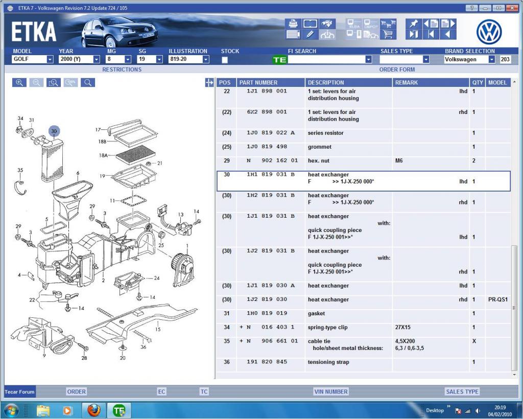Open the binoculars search tool
This screenshot has width=523, height=419.
click(327, 24)
